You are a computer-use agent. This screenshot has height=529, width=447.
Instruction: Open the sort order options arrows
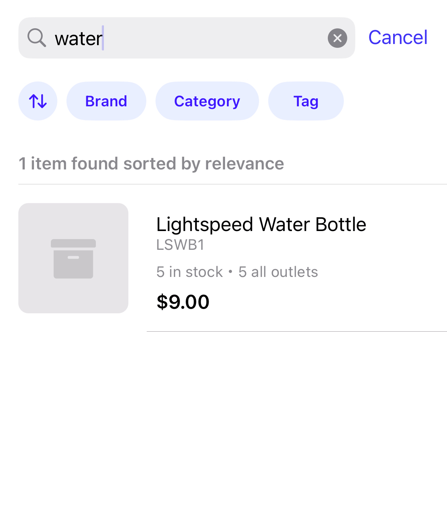point(38,101)
